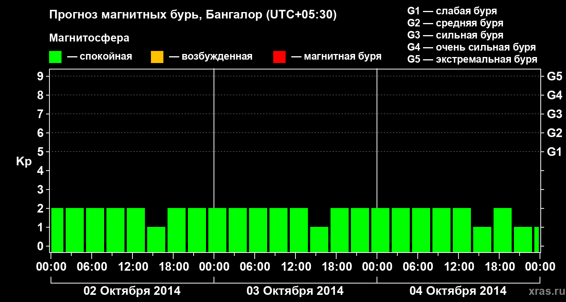Click the 18:00 time label of 03 October

[336, 267]
